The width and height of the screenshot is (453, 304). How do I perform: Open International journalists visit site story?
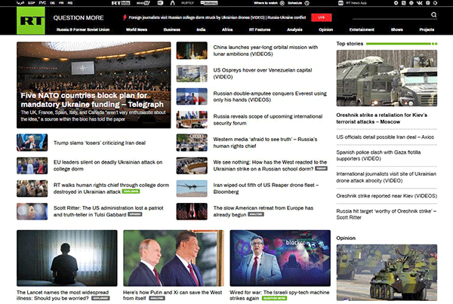click(x=387, y=177)
